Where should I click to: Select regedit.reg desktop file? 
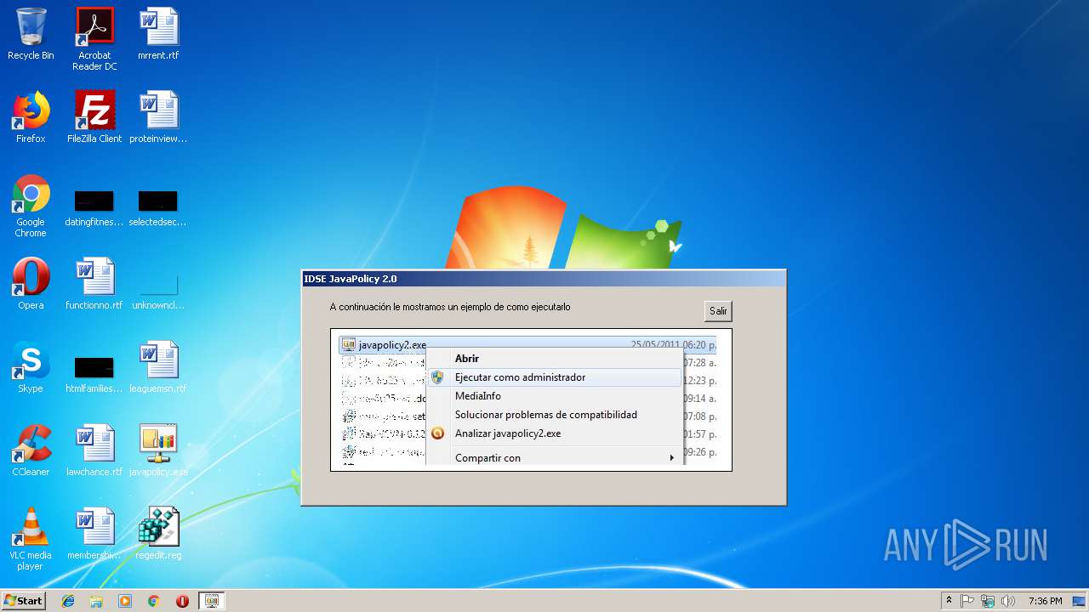coord(158,534)
